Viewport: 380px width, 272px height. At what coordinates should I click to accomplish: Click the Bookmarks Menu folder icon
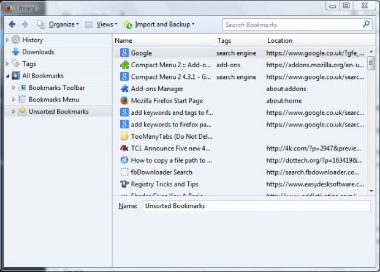point(22,100)
